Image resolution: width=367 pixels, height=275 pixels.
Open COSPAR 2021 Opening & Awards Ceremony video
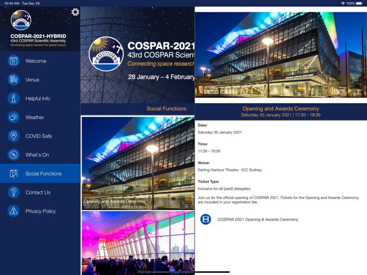(x=258, y=219)
